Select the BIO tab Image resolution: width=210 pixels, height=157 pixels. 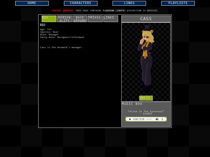click(49, 19)
